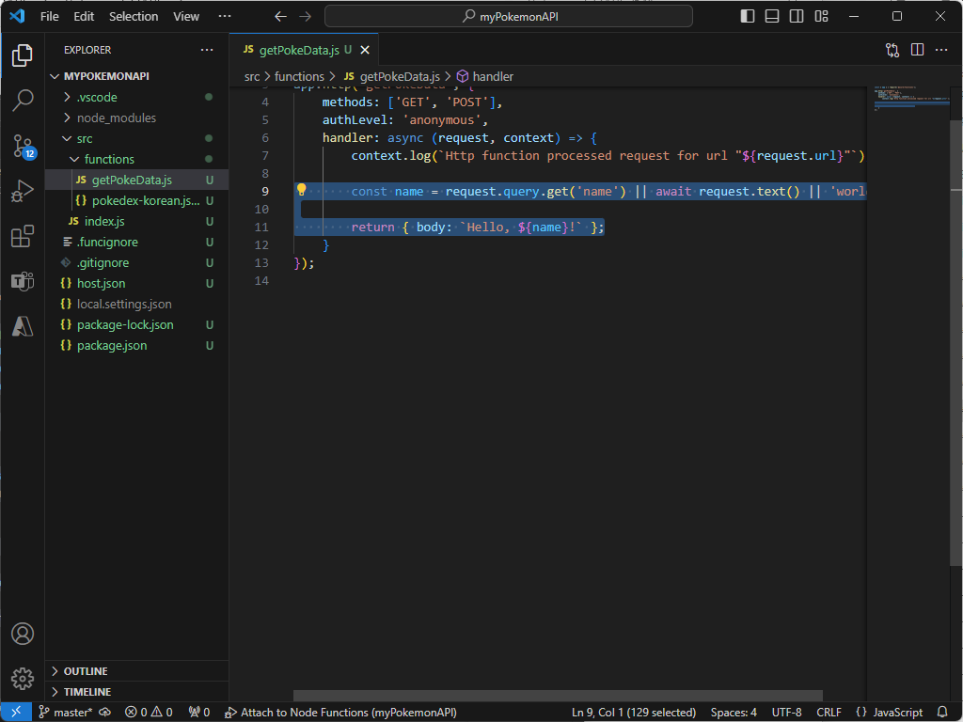Open the View menu
The height and width of the screenshot is (722, 963).
tap(186, 17)
